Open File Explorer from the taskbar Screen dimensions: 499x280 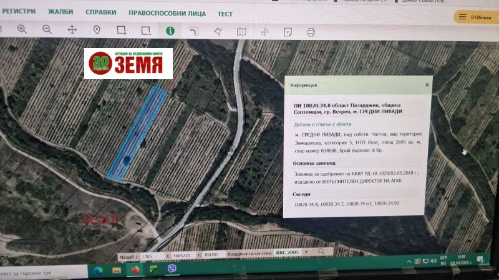coord(117,270)
